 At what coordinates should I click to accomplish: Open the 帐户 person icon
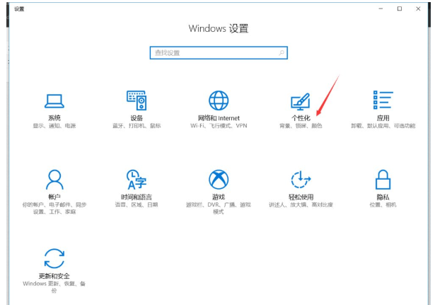pos(54,180)
